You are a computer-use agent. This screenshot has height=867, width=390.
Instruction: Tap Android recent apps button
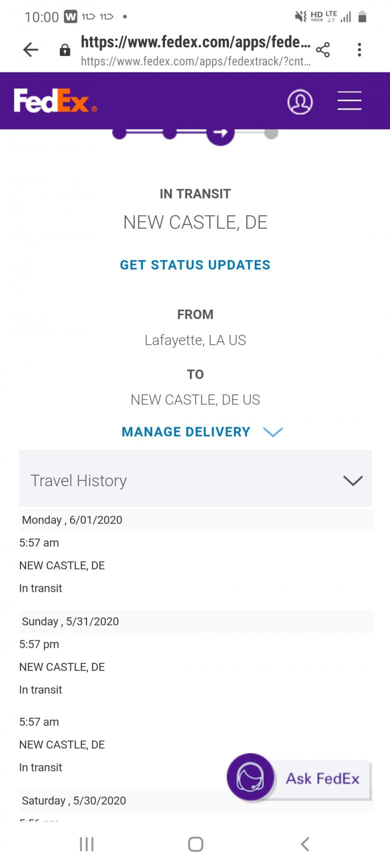(x=86, y=844)
